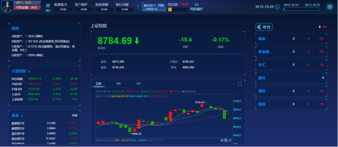Switch to the 月K chart tab

click(x=138, y=83)
